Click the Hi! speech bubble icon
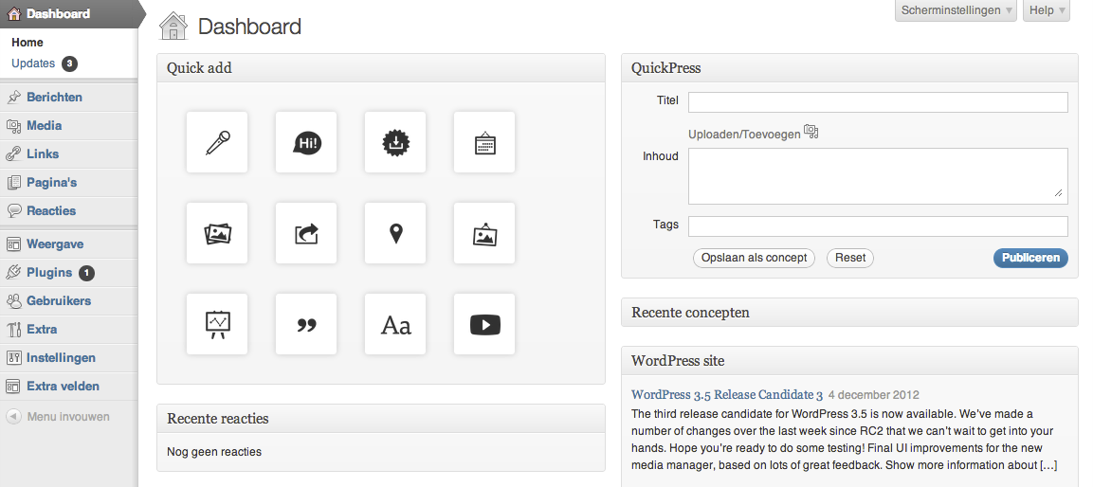The height and width of the screenshot is (487, 1093). (306, 142)
